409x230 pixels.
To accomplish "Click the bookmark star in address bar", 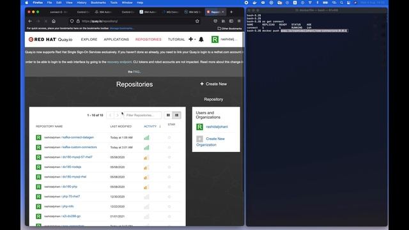I will [x=197, y=21].
